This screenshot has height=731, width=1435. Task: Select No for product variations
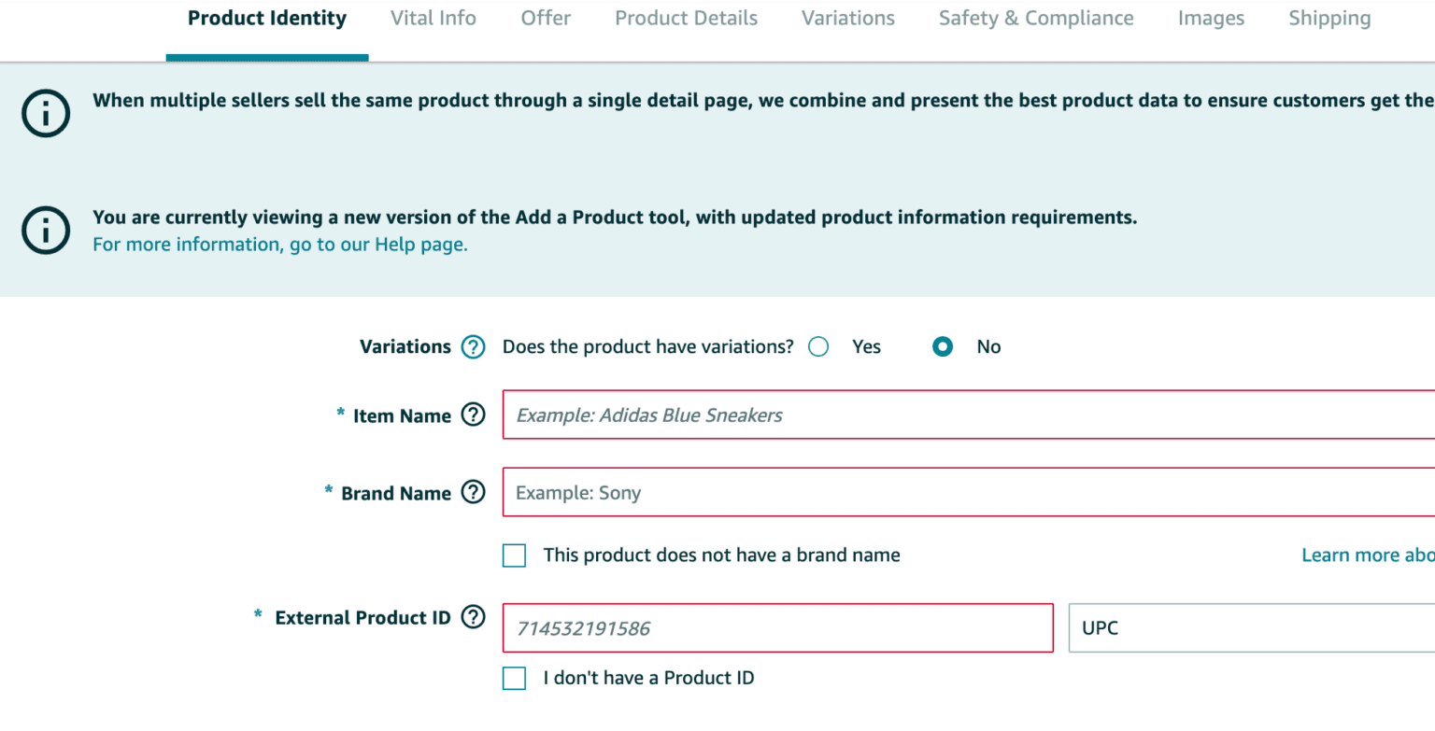[x=943, y=347]
